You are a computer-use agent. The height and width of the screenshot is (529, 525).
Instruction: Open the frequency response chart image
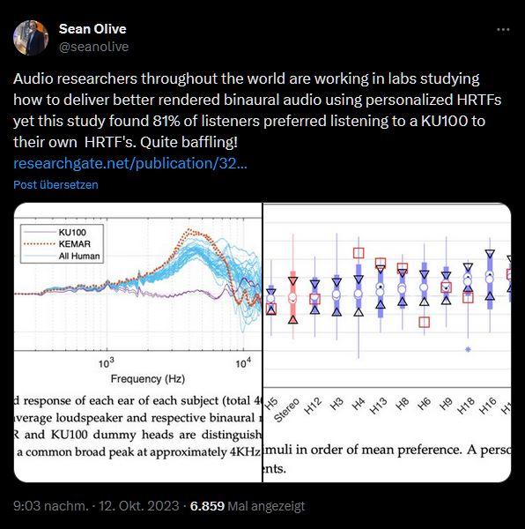(x=137, y=342)
